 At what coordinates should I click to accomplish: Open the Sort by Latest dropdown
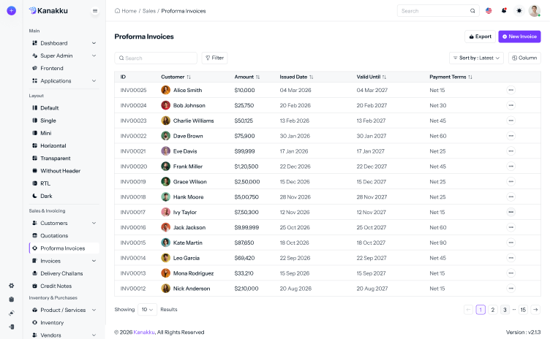coord(476,58)
